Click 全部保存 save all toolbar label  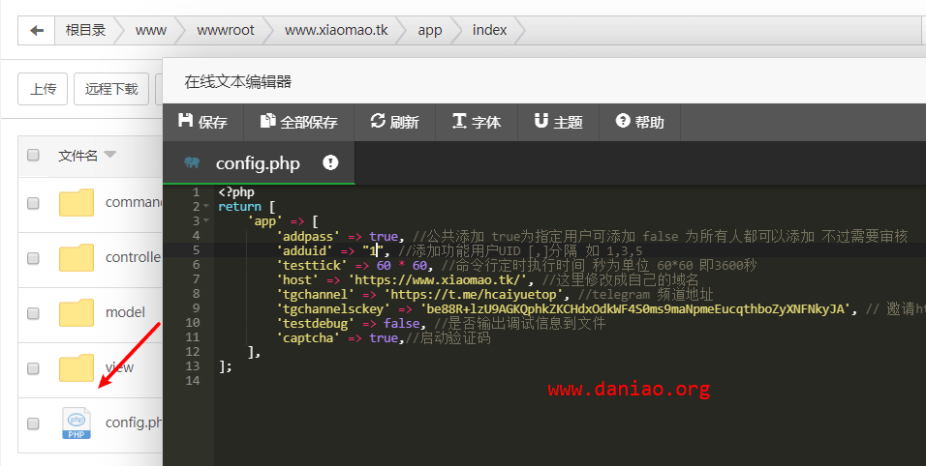309,122
